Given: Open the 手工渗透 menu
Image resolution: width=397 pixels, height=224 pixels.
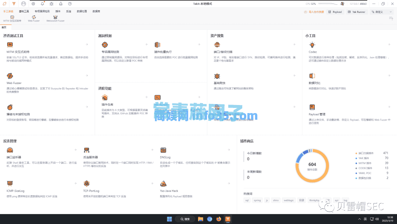Looking at the screenshot, I should click(x=8, y=11).
